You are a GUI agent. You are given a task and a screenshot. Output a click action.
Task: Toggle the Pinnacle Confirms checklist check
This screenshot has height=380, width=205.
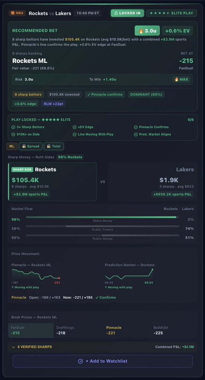click(x=136, y=127)
